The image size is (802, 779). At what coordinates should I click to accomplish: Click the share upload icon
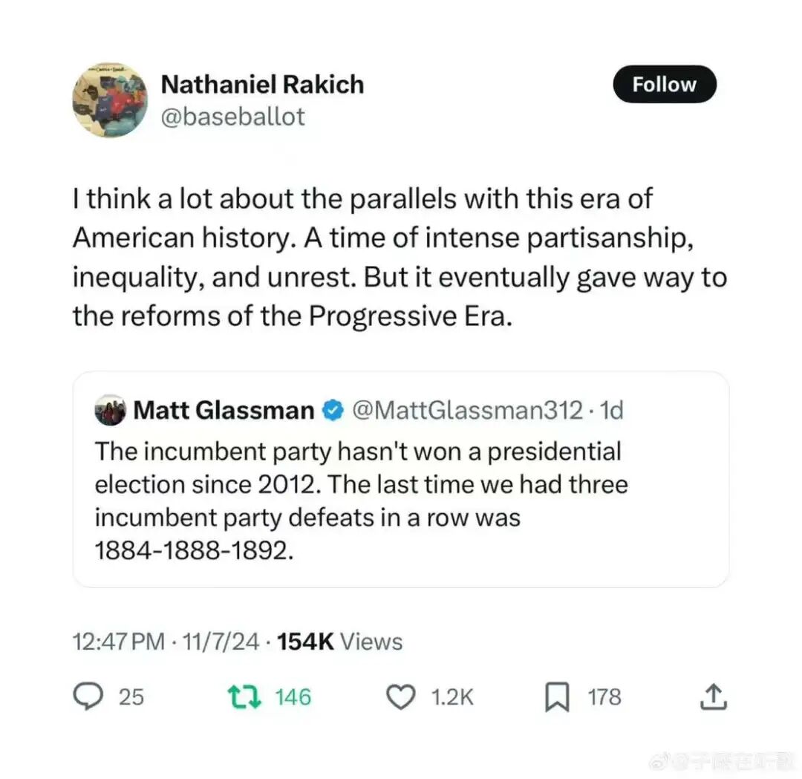pos(711,697)
